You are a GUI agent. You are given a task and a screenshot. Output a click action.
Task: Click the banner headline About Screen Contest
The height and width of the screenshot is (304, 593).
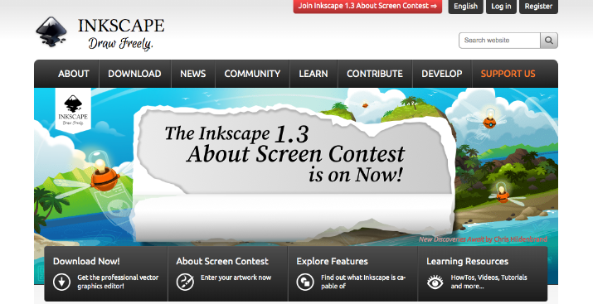[296, 154]
